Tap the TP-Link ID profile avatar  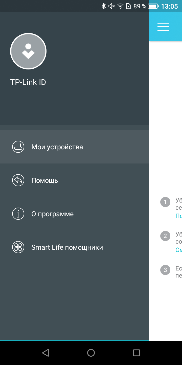pos(28,51)
